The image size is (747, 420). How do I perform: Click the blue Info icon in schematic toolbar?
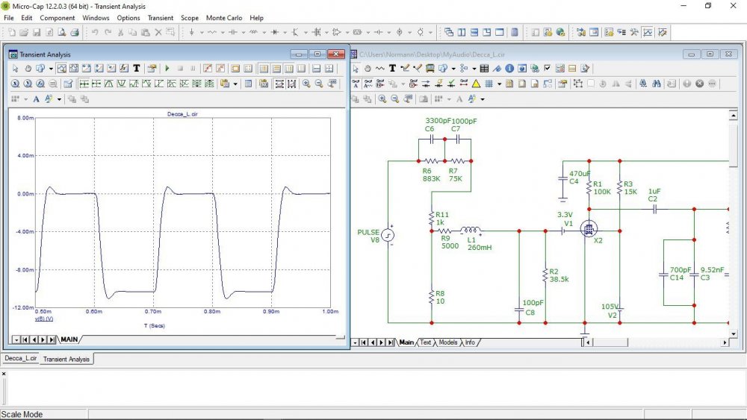click(509, 69)
